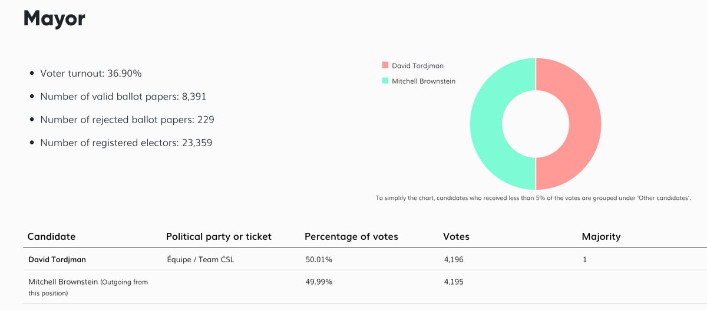
Task: Click the Voter turnout 36.90% line
Action: (91, 74)
